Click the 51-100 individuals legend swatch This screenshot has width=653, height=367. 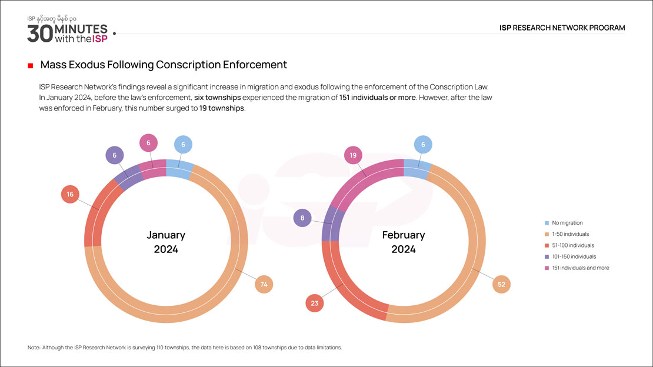tap(547, 245)
